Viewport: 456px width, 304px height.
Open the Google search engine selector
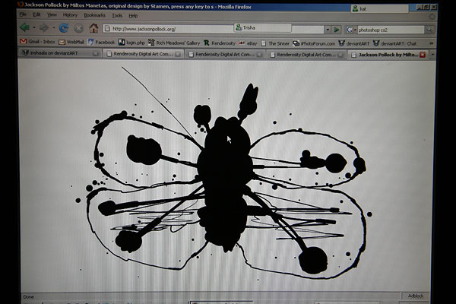pyautogui.click(x=351, y=30)
